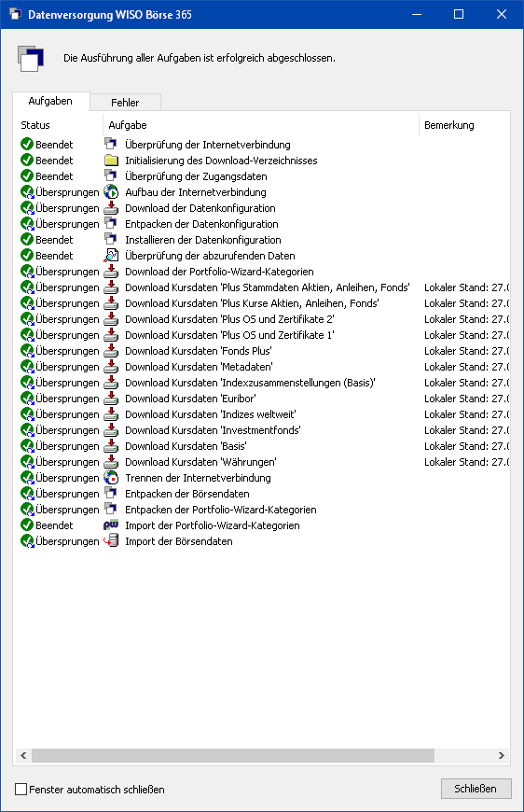Viewport: 524px width, 812px height.
Task: Click the 'Lokaler Stand' remark in the Währungen row
Action: pyautogui.click(x=466, y=462)
